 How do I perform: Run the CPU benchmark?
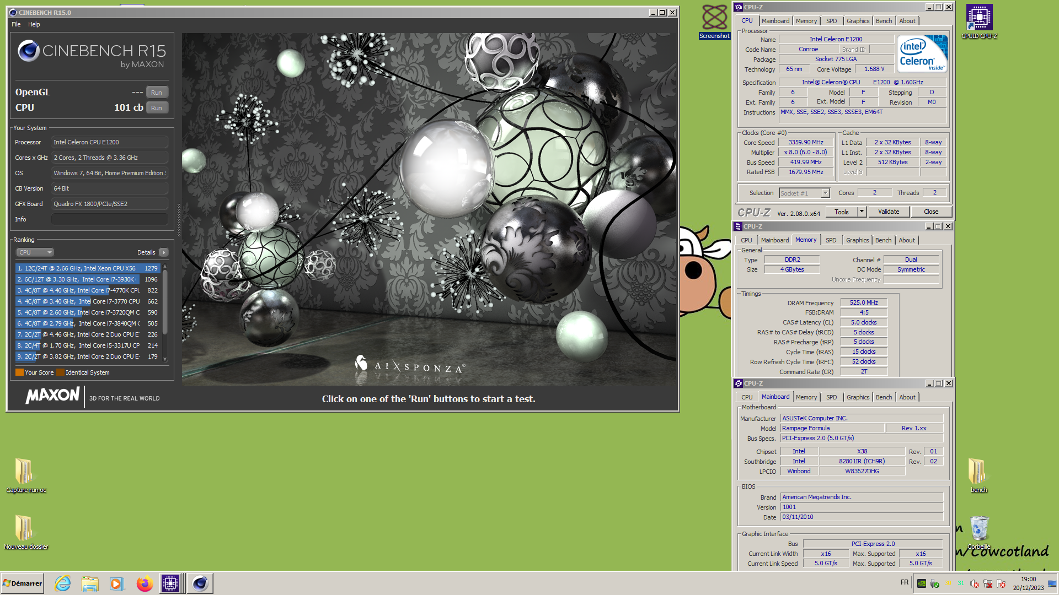pyautogui.click(x=157, y=108)
